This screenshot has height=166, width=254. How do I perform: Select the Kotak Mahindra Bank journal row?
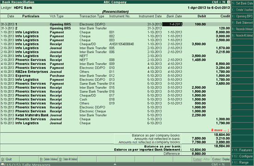point(115,115)
